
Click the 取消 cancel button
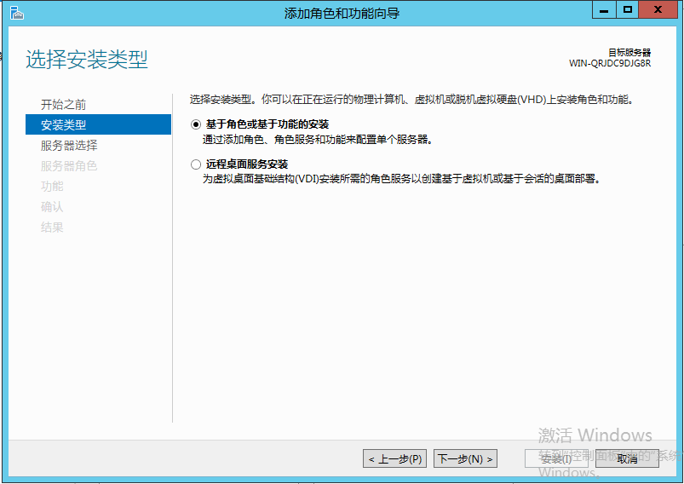point(627,458)
